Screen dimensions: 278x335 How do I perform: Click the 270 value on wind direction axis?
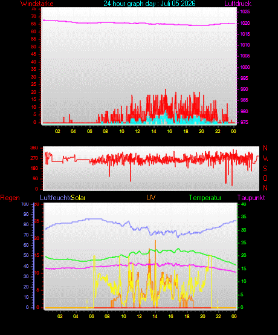pos(34,158)
